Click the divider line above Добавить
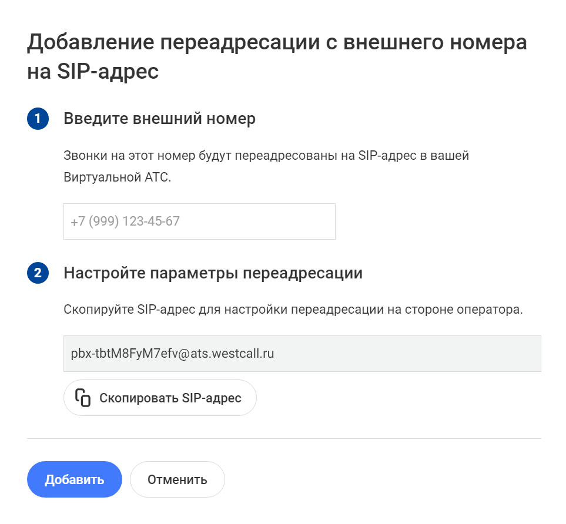Screen dimensions: 566x524 (x=284, y=438)
